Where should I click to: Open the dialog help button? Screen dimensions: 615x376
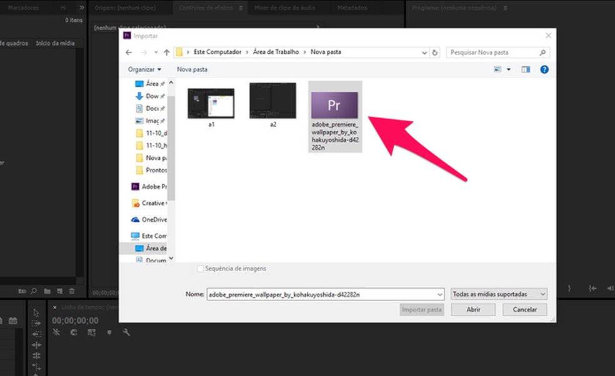pos(544,69)
